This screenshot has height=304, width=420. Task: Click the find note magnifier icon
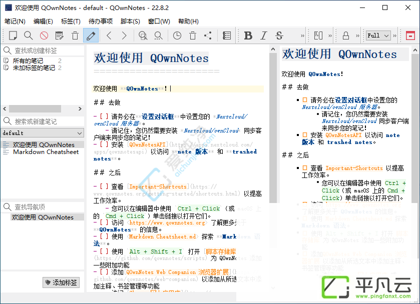point(29,35)
